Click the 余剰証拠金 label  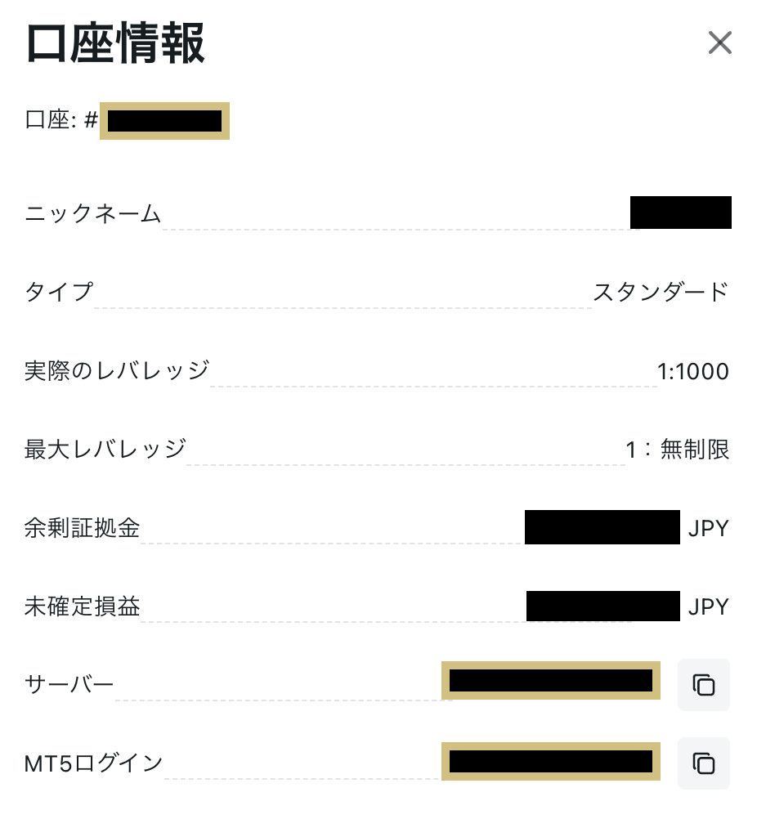[x=83, y=528]
